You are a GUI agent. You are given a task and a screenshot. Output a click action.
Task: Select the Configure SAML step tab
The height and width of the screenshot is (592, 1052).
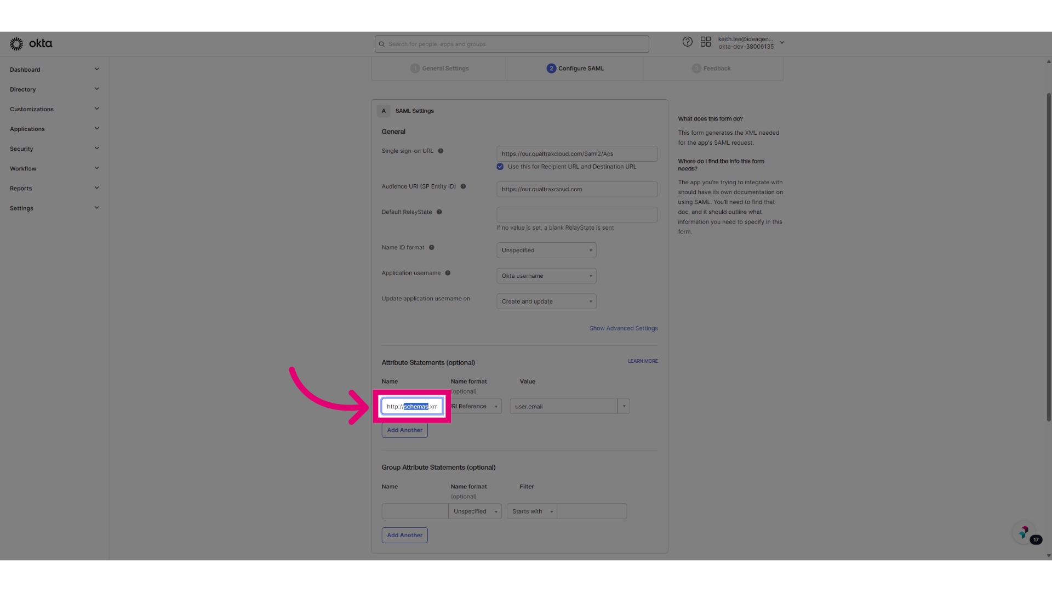pos(575,69)
